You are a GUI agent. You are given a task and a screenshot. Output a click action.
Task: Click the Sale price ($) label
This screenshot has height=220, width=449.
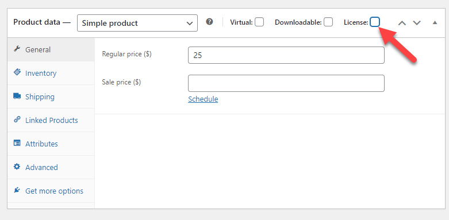[x=121, y=82]
